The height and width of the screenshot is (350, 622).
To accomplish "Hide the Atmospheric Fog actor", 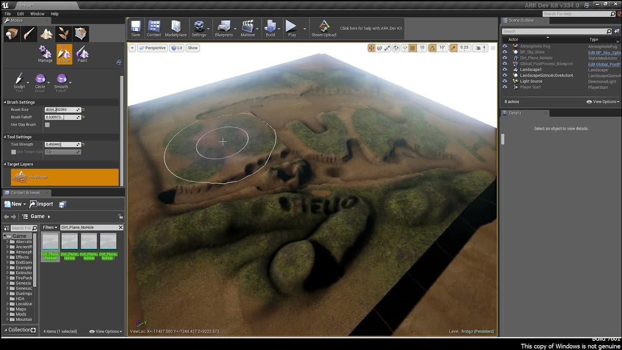I will pos(504,46).
